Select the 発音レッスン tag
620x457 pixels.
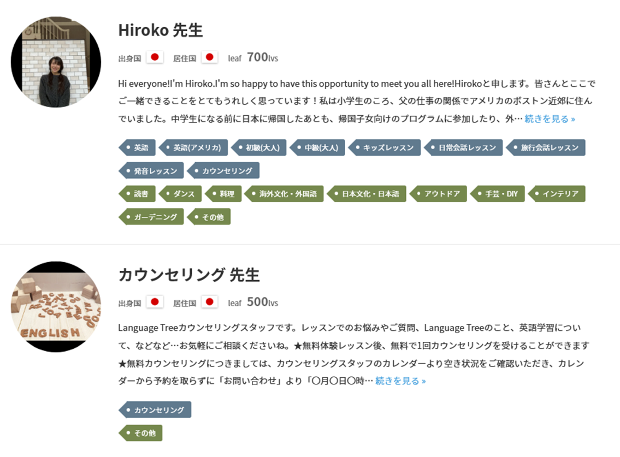click(x=151, y=171)
